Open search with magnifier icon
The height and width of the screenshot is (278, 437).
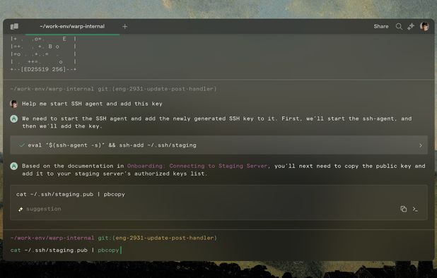click(399, 26)
